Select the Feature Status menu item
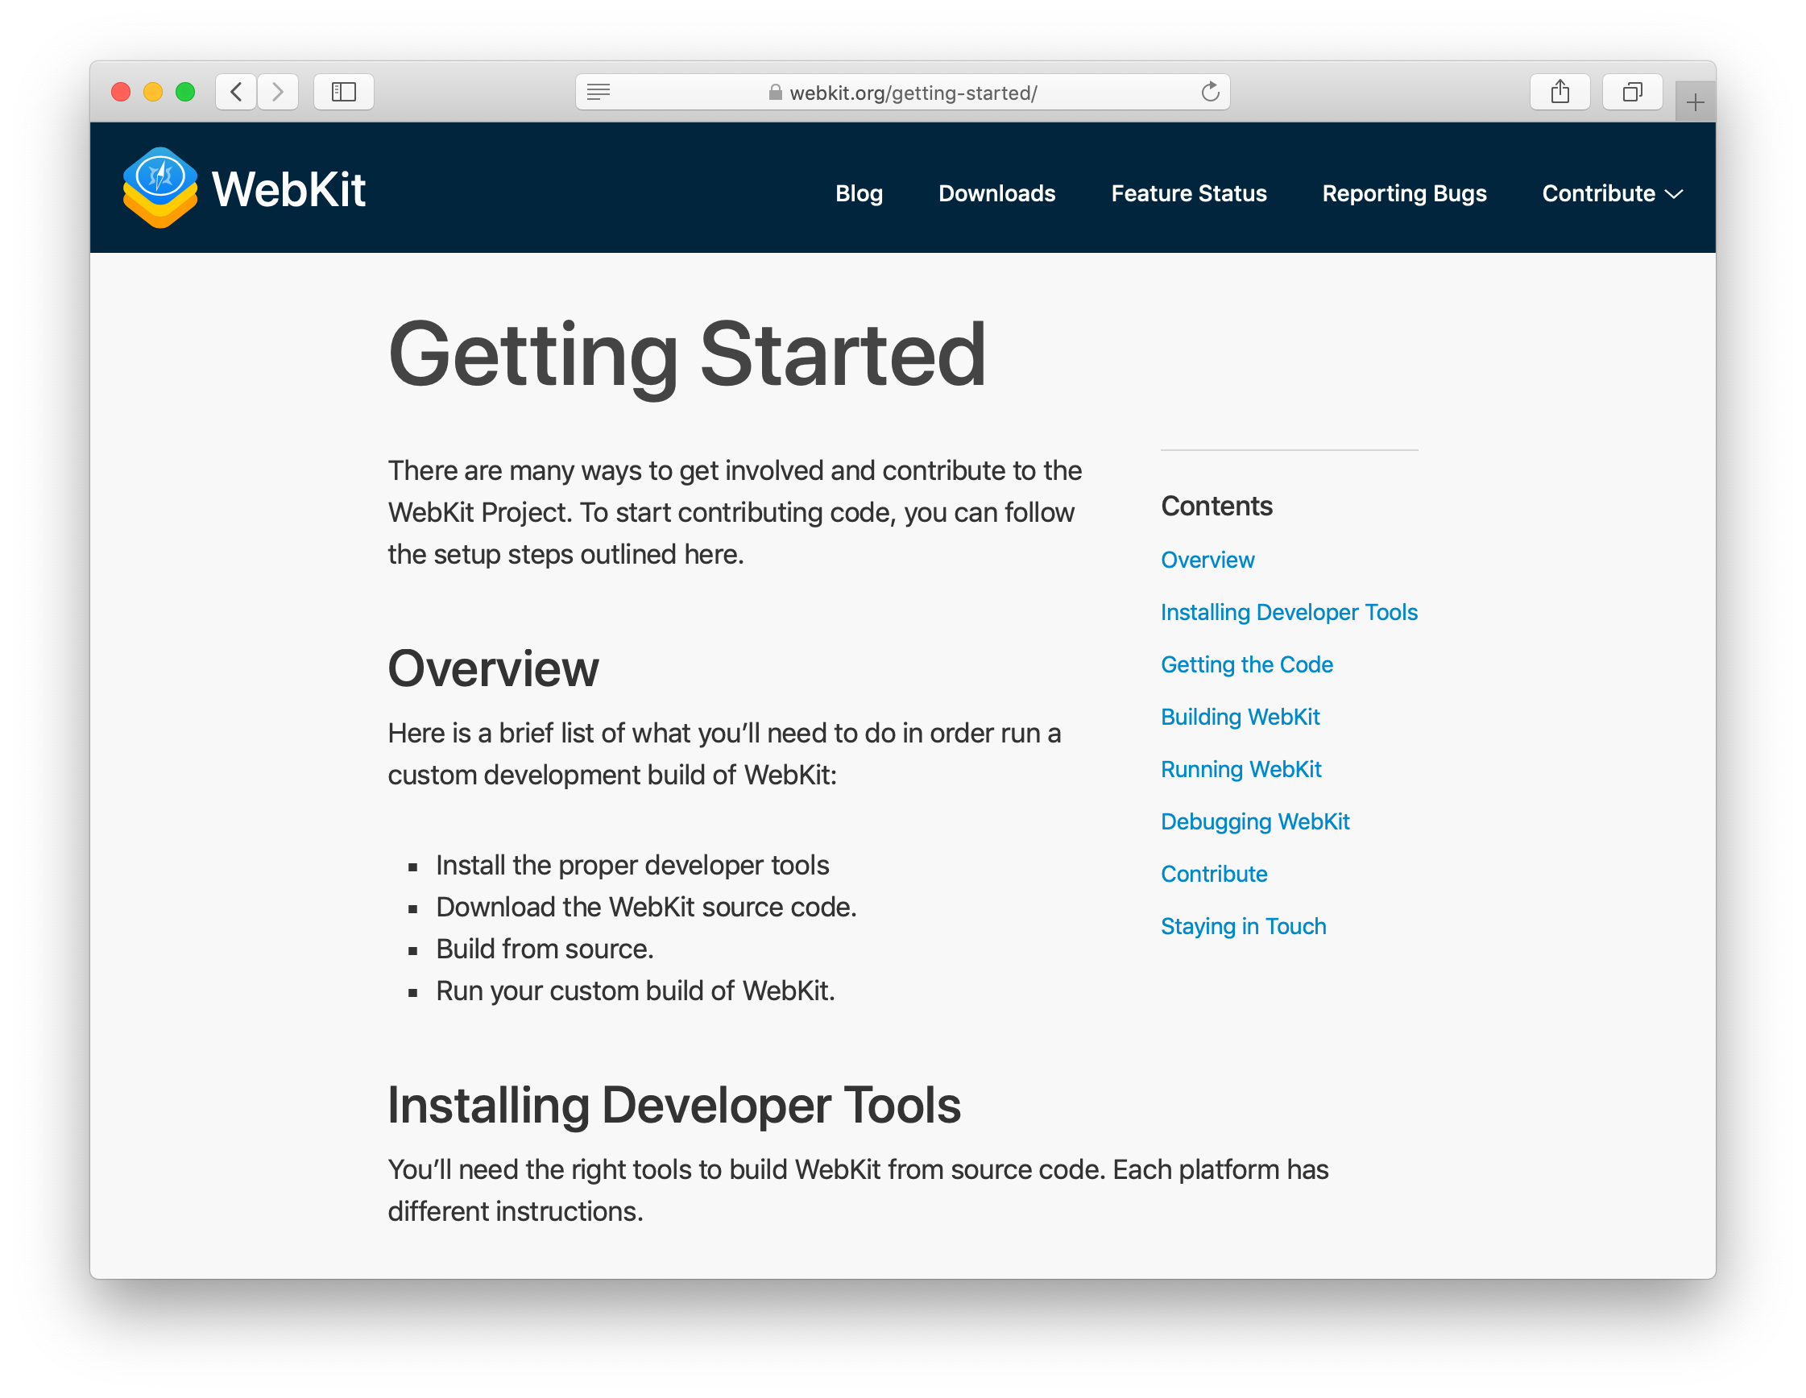Screen dimensions: 1806x1398 coord(1187,192)
